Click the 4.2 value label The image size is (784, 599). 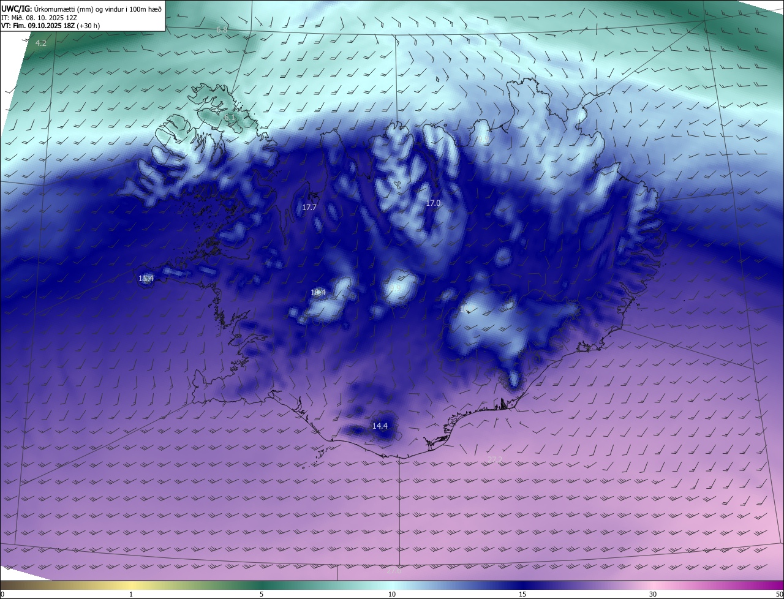pos(41,43)
